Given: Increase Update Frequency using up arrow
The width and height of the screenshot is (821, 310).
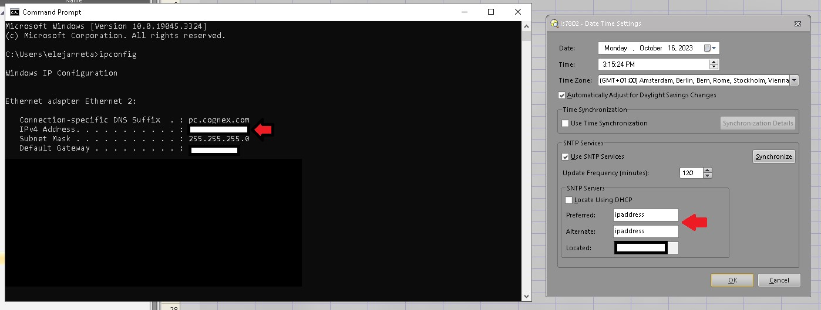Looking at the screenshot, I should (x=707, y=171).
